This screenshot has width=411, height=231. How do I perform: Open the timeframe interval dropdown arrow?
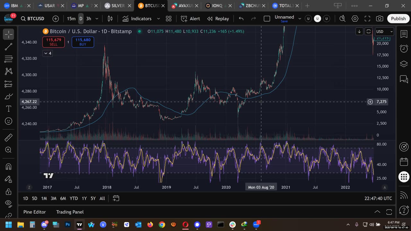click(98, 19)
